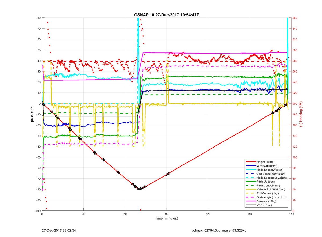Select legend entry "Glide Angle (buoy,pitch)"
Image resolution: width=322 pixels, height=237 pixels.
pos(272,197)
